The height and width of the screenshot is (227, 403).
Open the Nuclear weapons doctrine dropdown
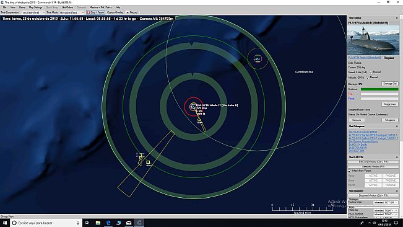coord(386,203)
